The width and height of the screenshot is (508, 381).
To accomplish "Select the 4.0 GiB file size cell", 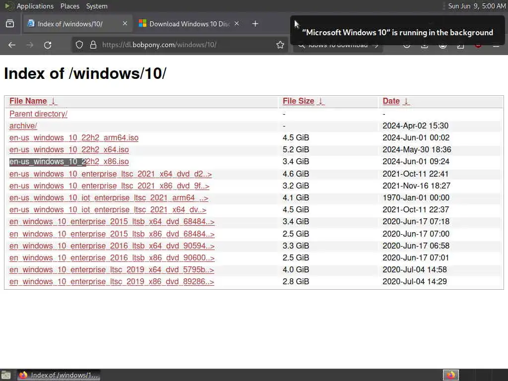I will pyautogui.click(x=296, y=269).
